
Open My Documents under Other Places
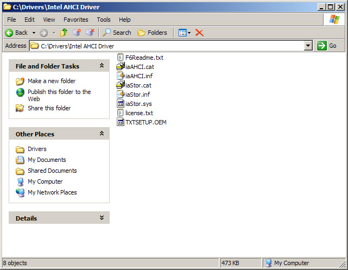(47, 160)
